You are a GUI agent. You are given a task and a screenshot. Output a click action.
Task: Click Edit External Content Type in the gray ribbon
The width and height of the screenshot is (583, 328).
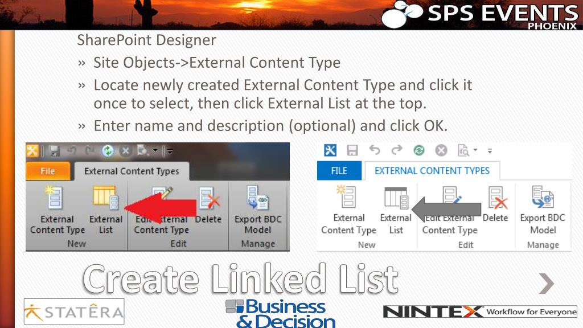point(161,210)
